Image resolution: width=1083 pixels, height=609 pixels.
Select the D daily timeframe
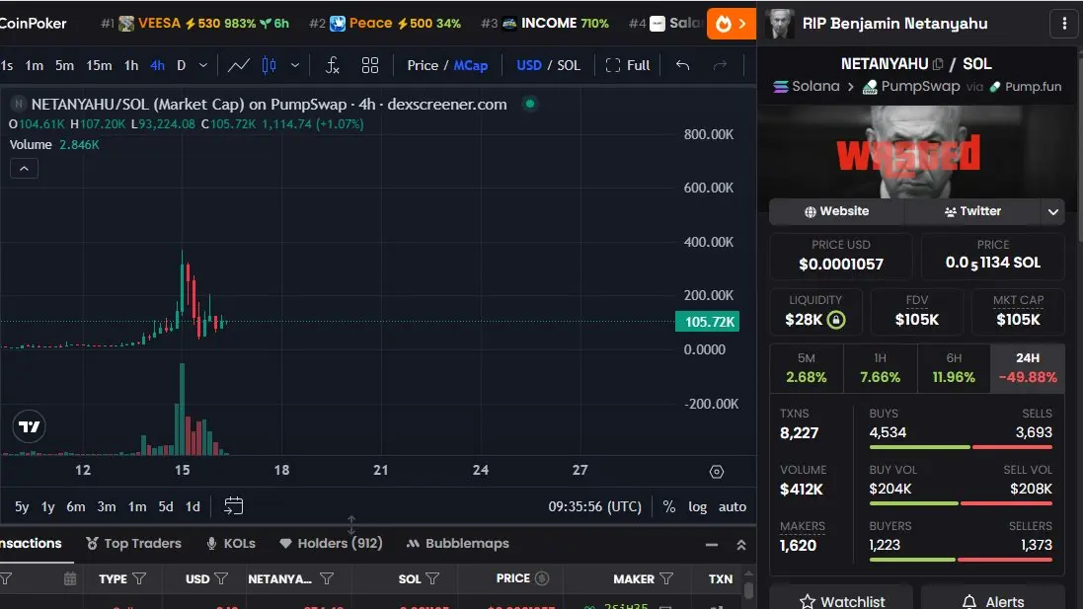181,65
